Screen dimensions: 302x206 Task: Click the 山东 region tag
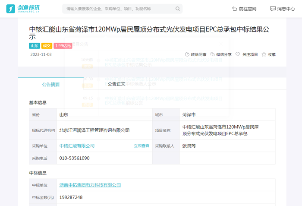pos(35,46)
